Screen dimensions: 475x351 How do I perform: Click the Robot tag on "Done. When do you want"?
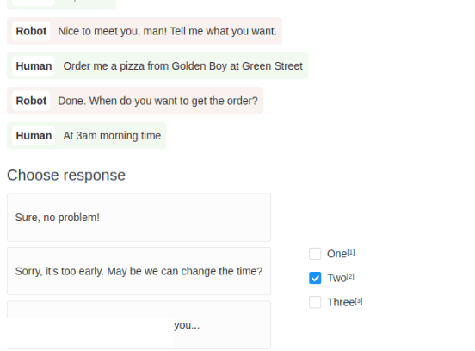[31, 101]
